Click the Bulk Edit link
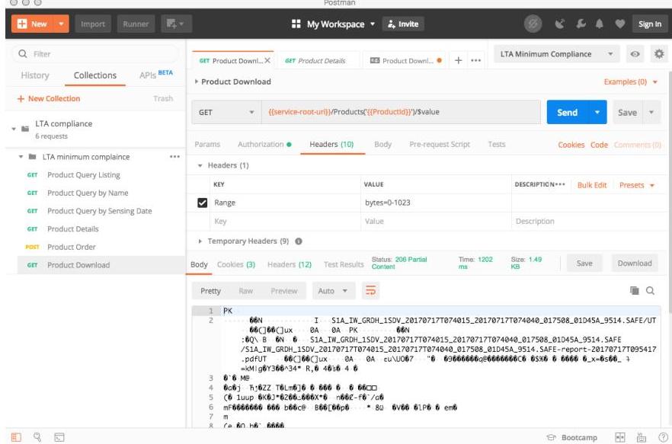This screenshot has height=444, width=672. pyautogui.click(x=592, y=185)
